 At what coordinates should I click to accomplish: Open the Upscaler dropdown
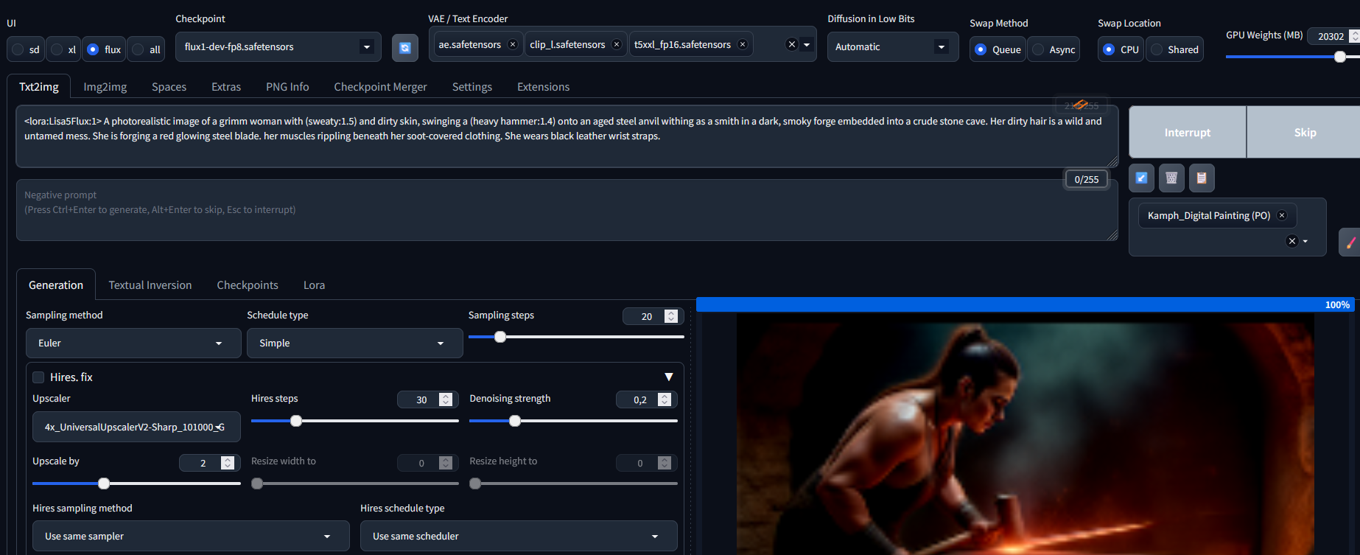[136, 427]
